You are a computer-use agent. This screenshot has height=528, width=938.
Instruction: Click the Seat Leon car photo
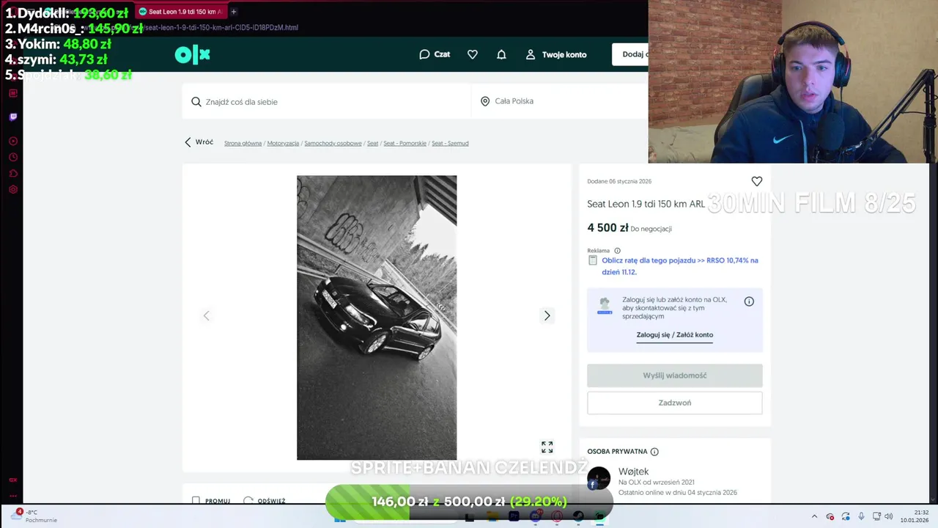(x=377, y=318)
